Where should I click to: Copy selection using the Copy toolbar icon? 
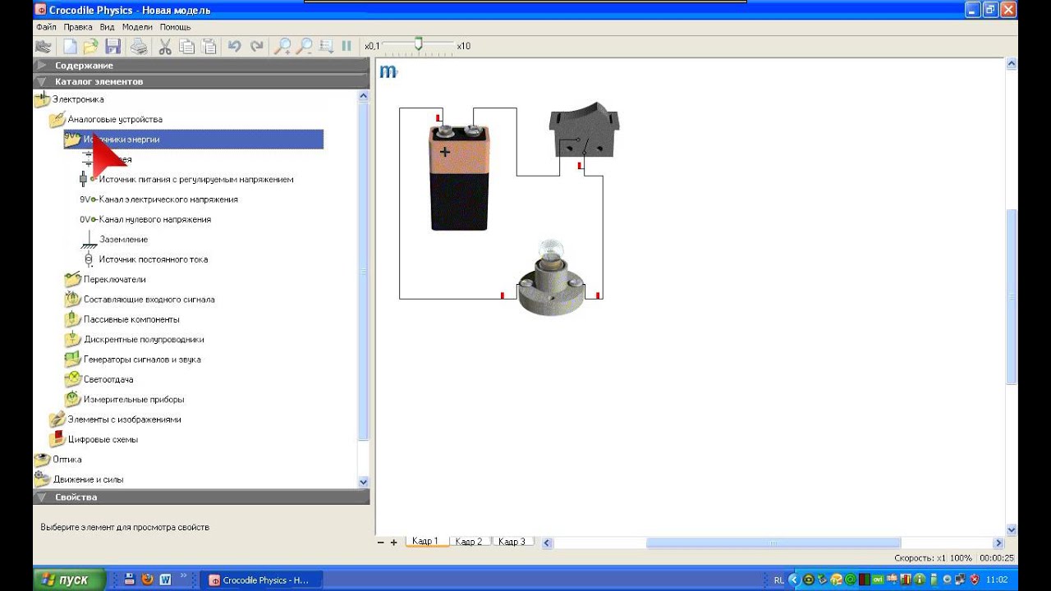(187, 47)
